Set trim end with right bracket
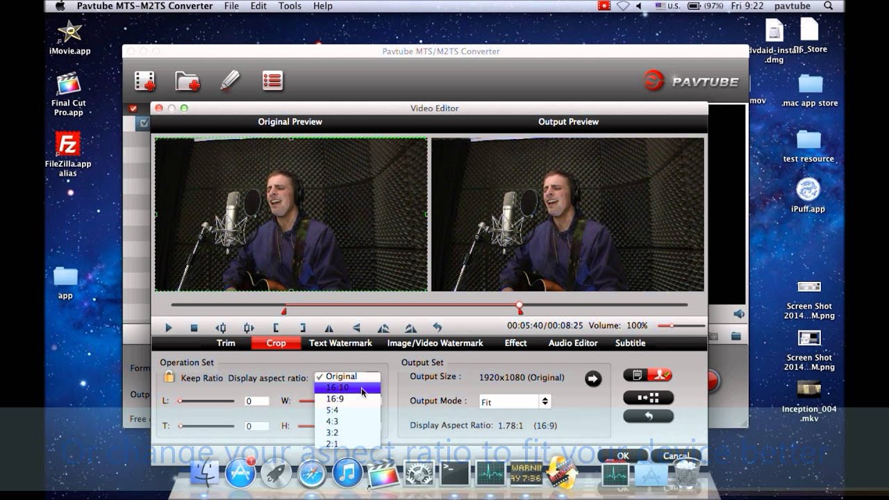Image resolution: width=889 pixels, height=500 pixels. (302, 328)
